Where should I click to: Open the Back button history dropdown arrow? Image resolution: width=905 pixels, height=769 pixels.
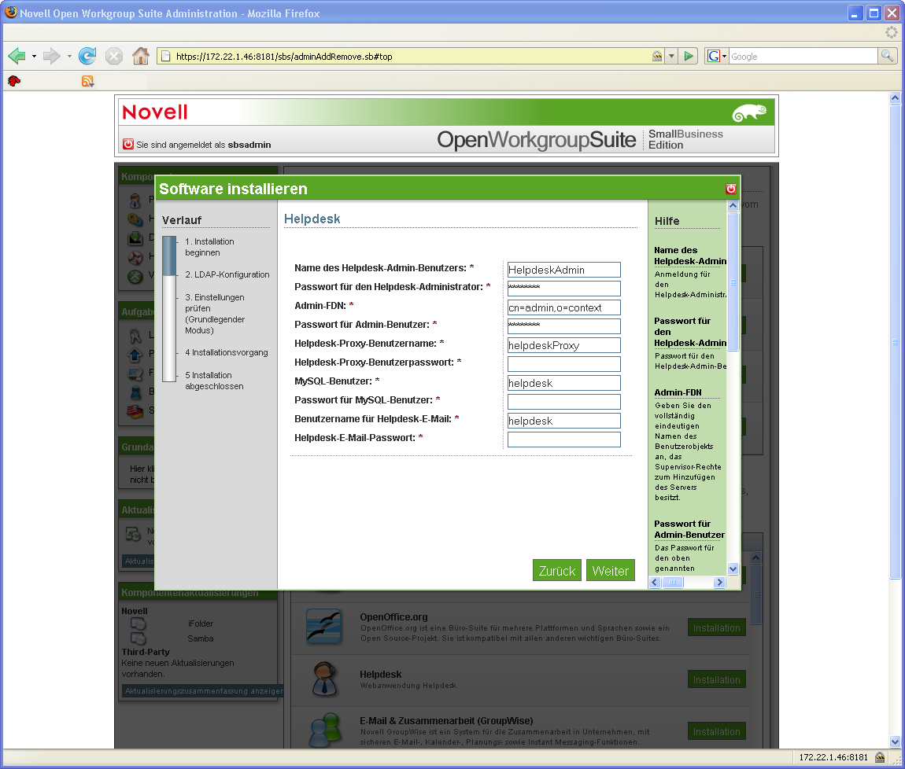(x=34, y=56)
